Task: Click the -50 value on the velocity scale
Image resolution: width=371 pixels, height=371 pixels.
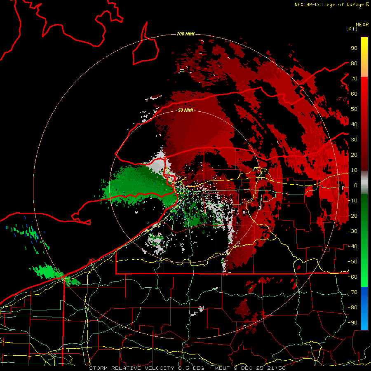Action: click(x=352, y=262)
